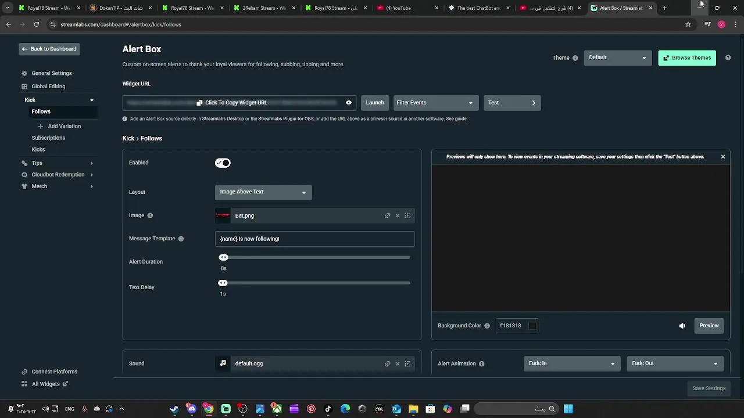Open media gallery for default.ogg sound
The image size is (744, 418).
(407, 363)
